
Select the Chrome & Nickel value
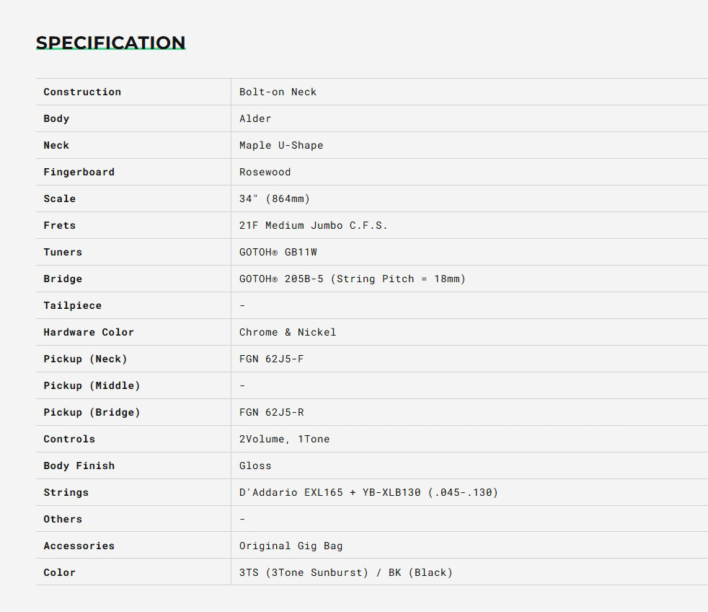(288, 332)
